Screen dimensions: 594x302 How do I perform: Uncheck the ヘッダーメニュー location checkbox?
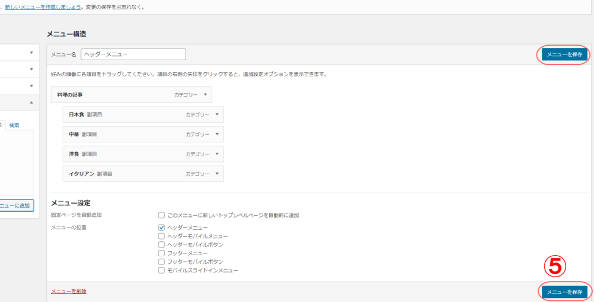click(162, 228)
